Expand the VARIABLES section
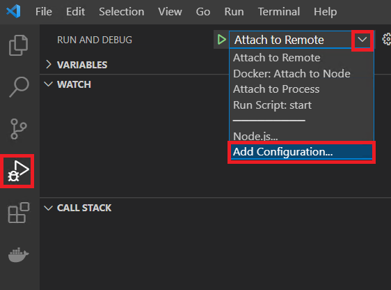The width and height of the screenshot is (391, 290). point(77,65)
